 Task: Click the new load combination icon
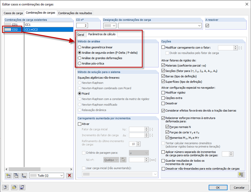(x=8, y=176)
